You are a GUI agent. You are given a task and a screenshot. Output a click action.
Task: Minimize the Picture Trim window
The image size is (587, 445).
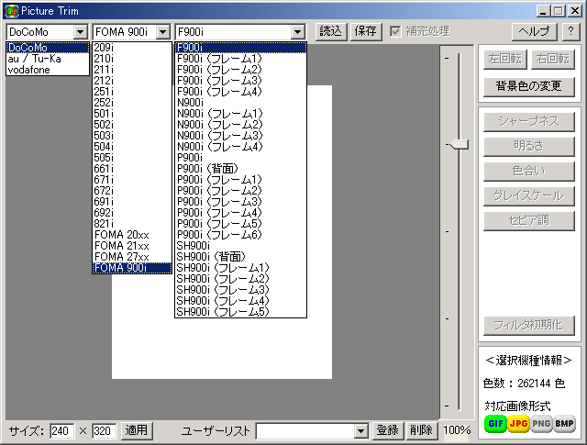click(543, 11)
